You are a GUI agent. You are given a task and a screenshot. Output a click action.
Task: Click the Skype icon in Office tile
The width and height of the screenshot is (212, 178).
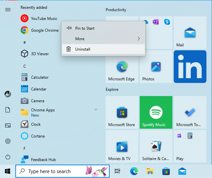tap(167, 22)
